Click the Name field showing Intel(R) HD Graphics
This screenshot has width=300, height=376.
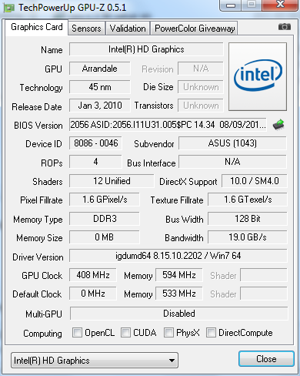(x=146, y=49)
